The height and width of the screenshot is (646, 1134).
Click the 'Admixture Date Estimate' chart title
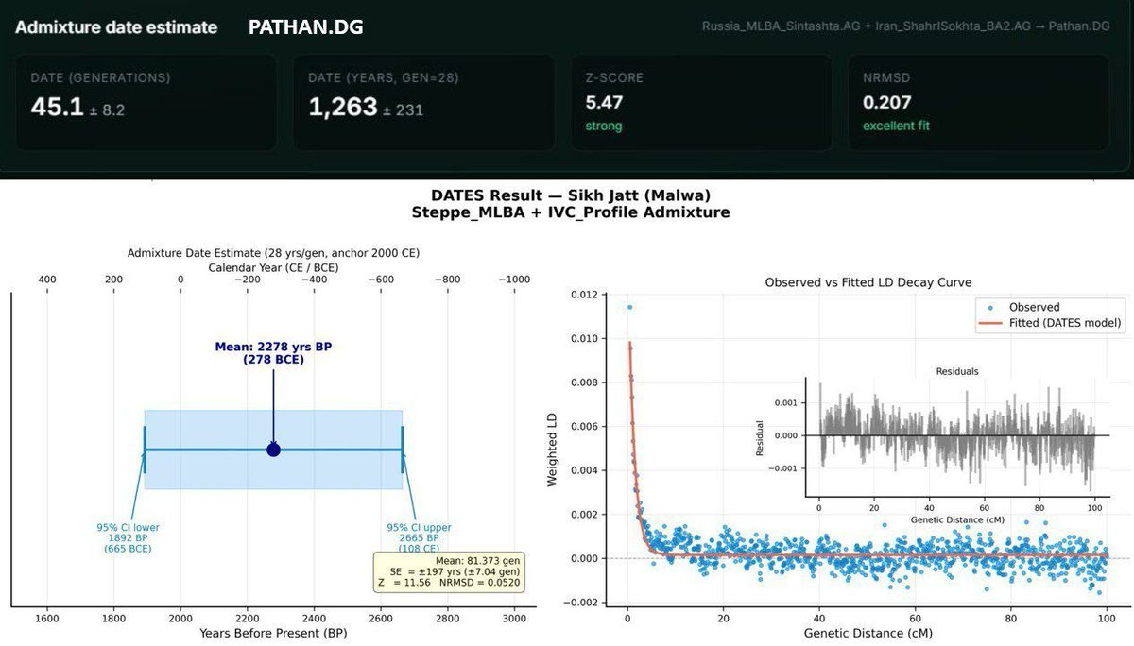click(x=273, y=253)
